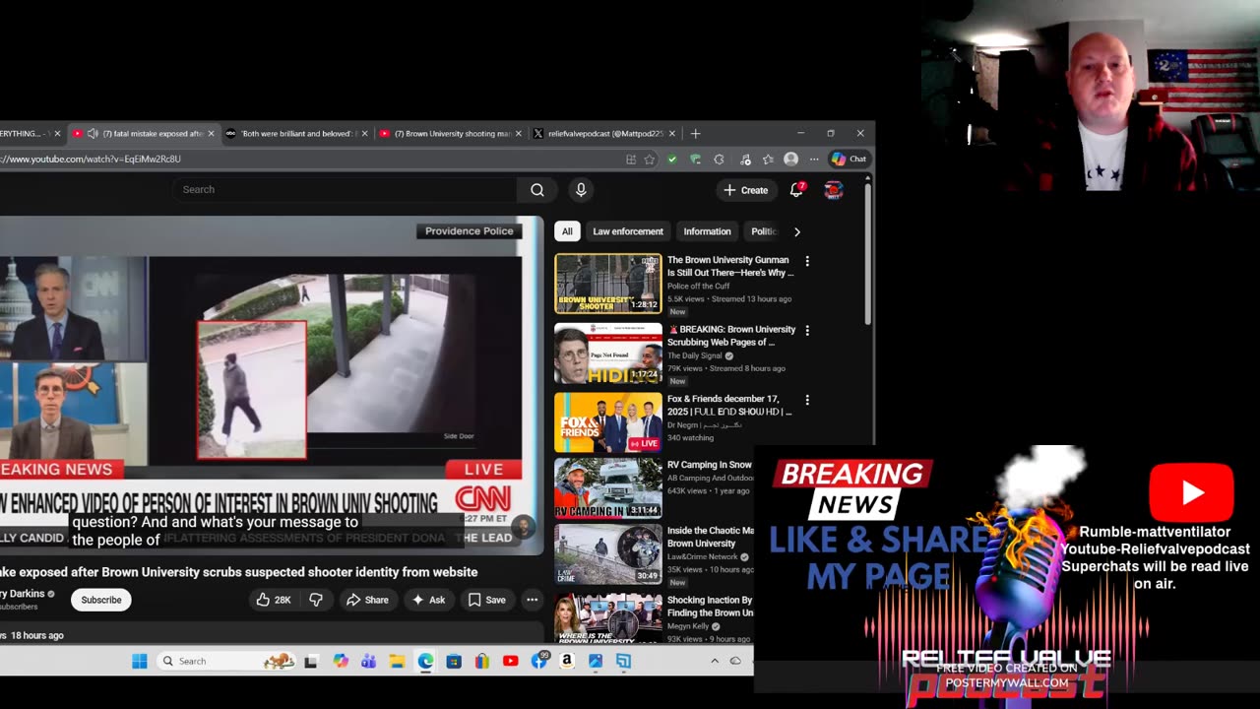Open Brown University Gunman video thumbnail
Image resolution: width=1260 pixels, height=709 pixels.
tap(608, 284)
